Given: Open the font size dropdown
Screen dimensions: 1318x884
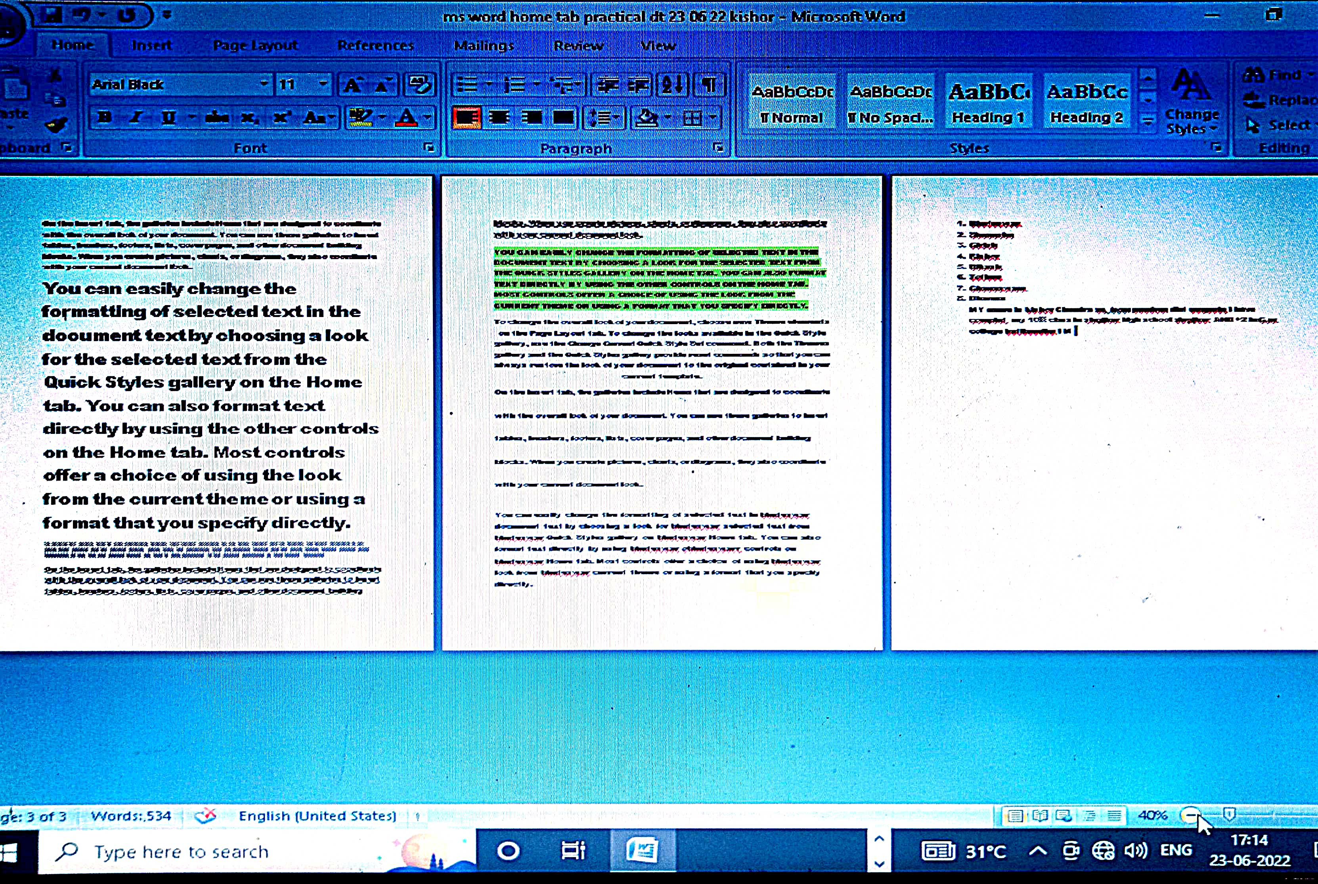Looking at the screenshot, I should tap(323, 84).
